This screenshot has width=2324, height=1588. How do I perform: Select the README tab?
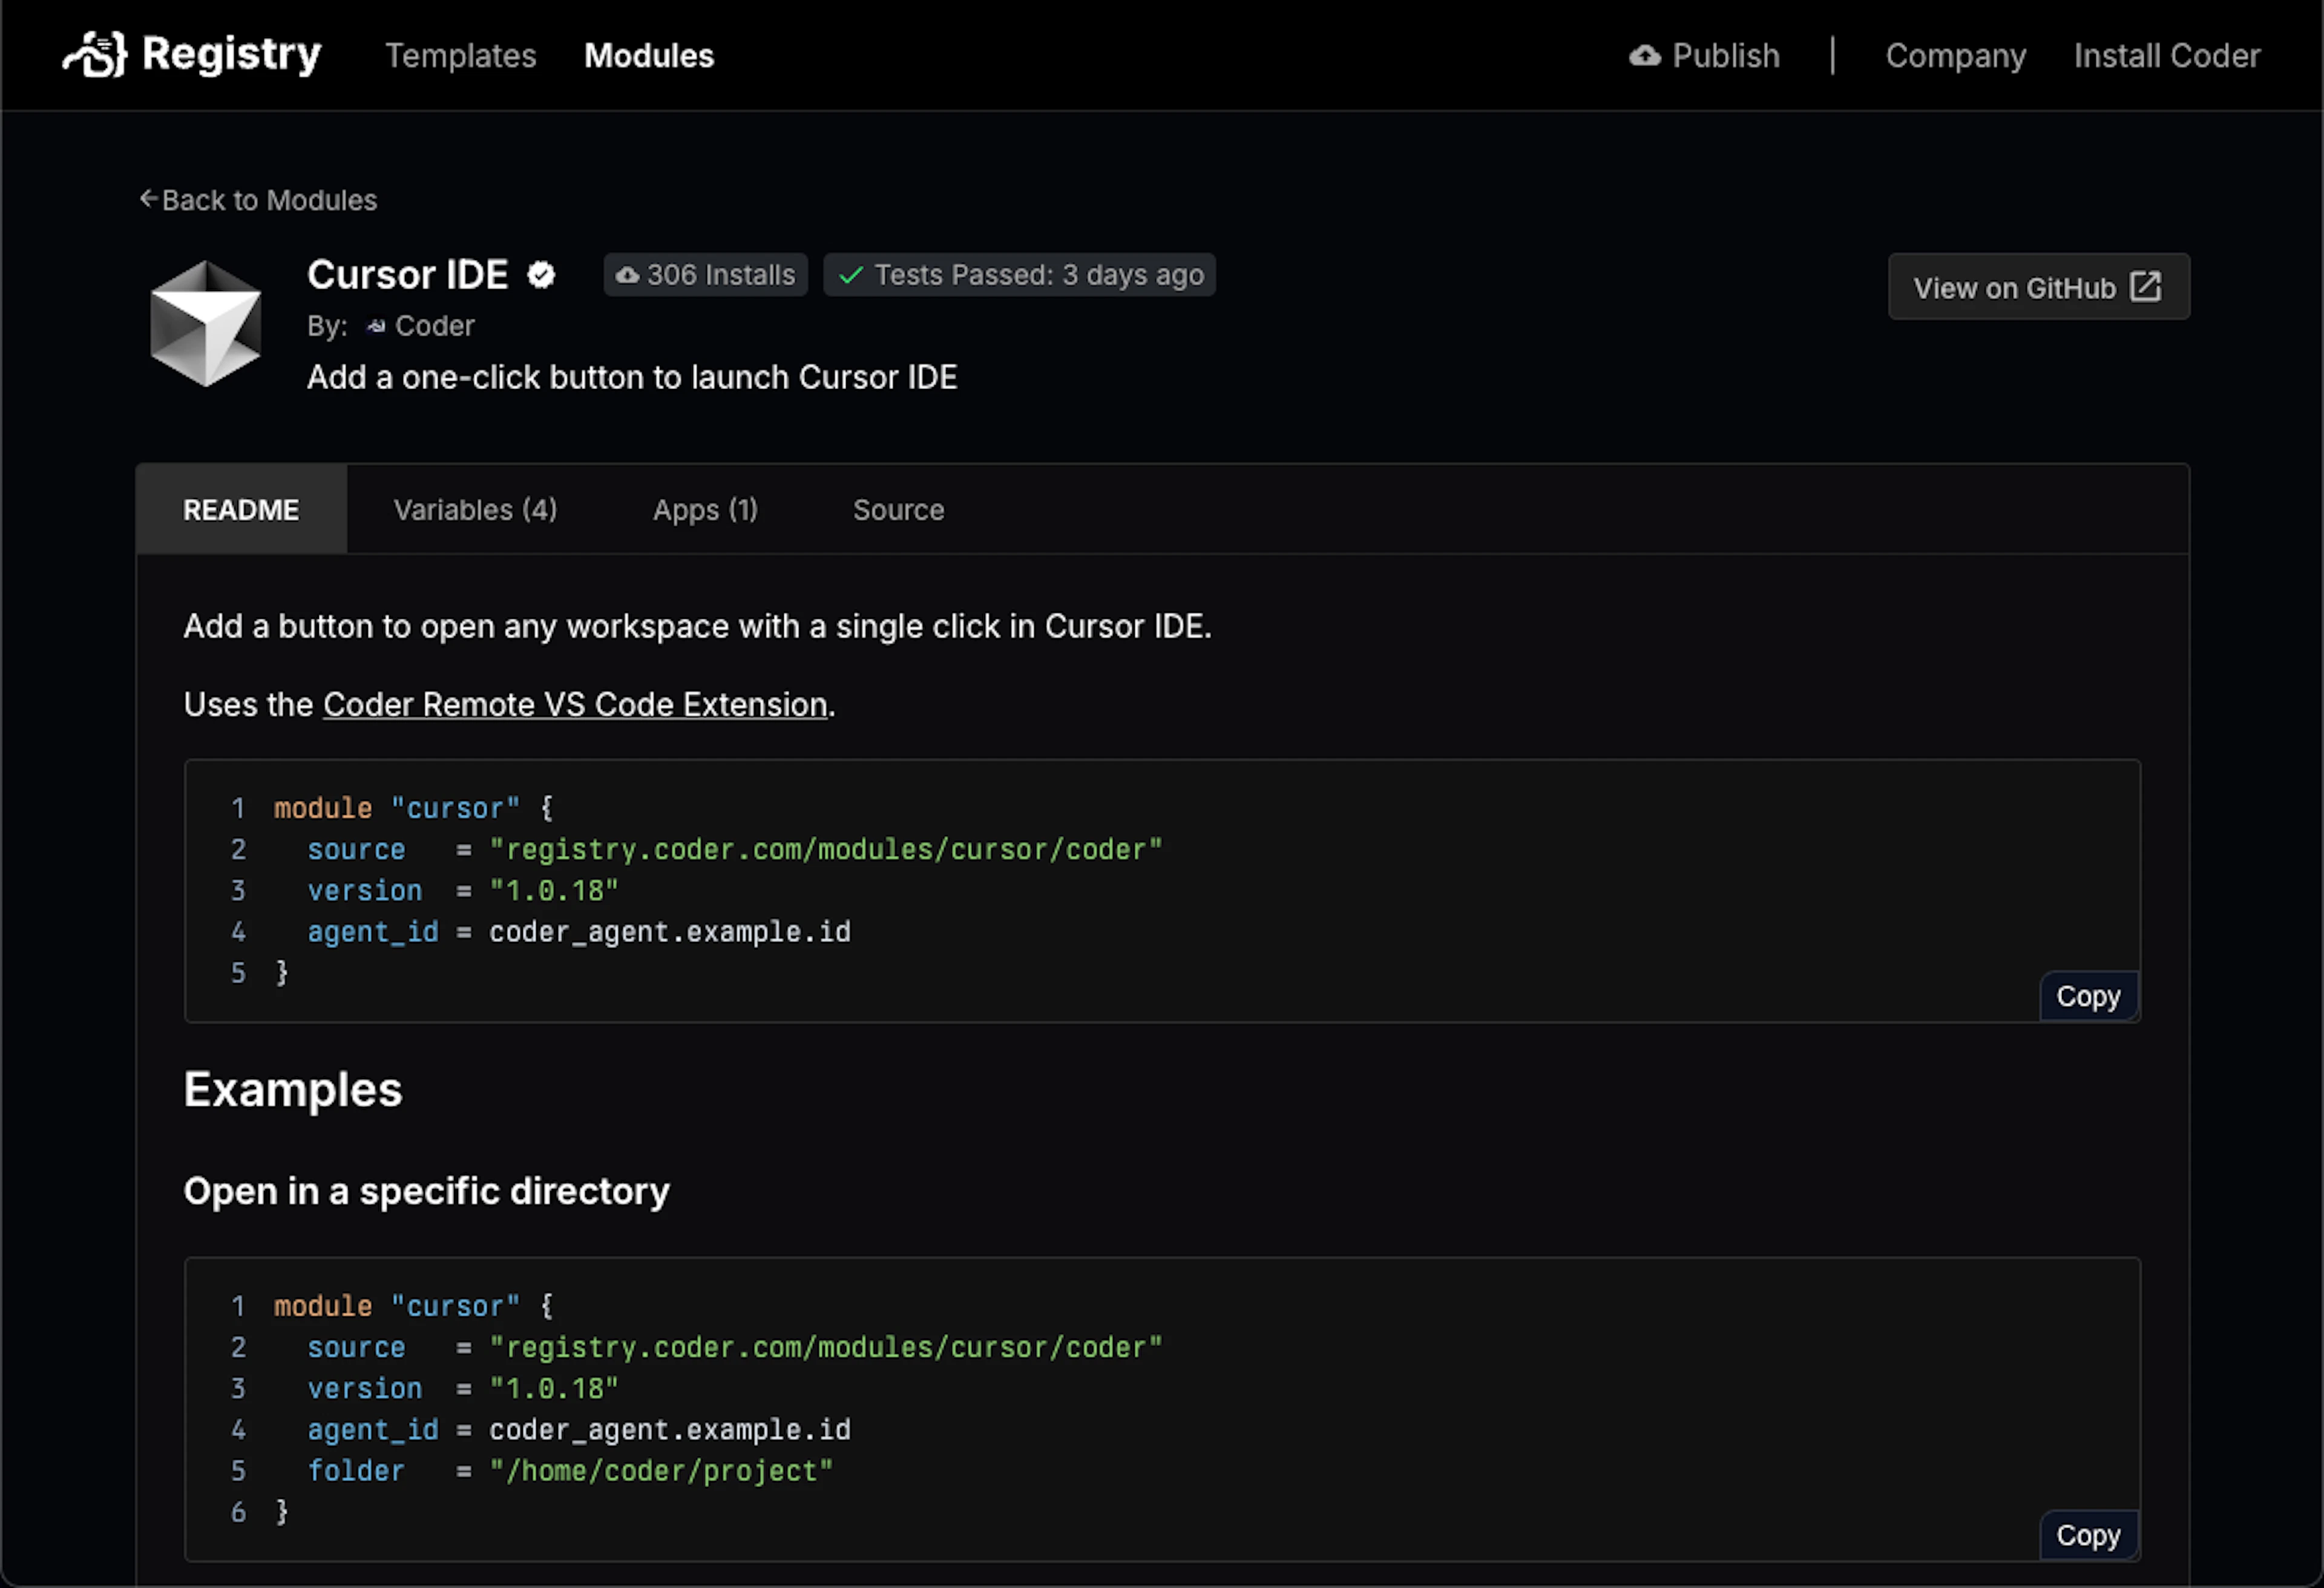click(241, 510)
